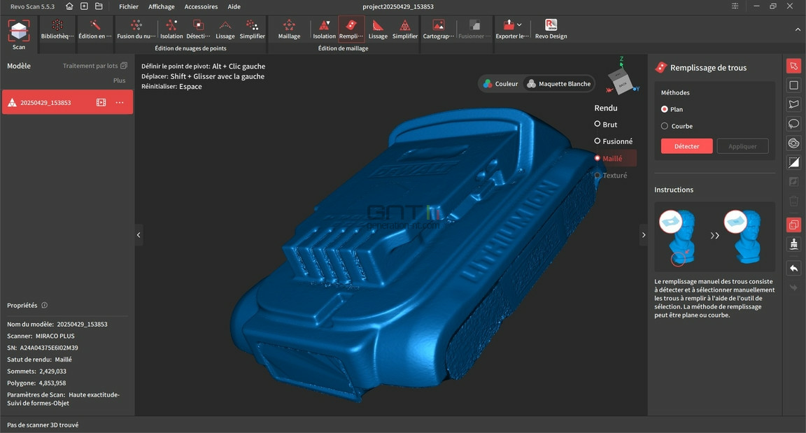Open the Accessoires menu

pyautogui.click(x=201, y=7)
